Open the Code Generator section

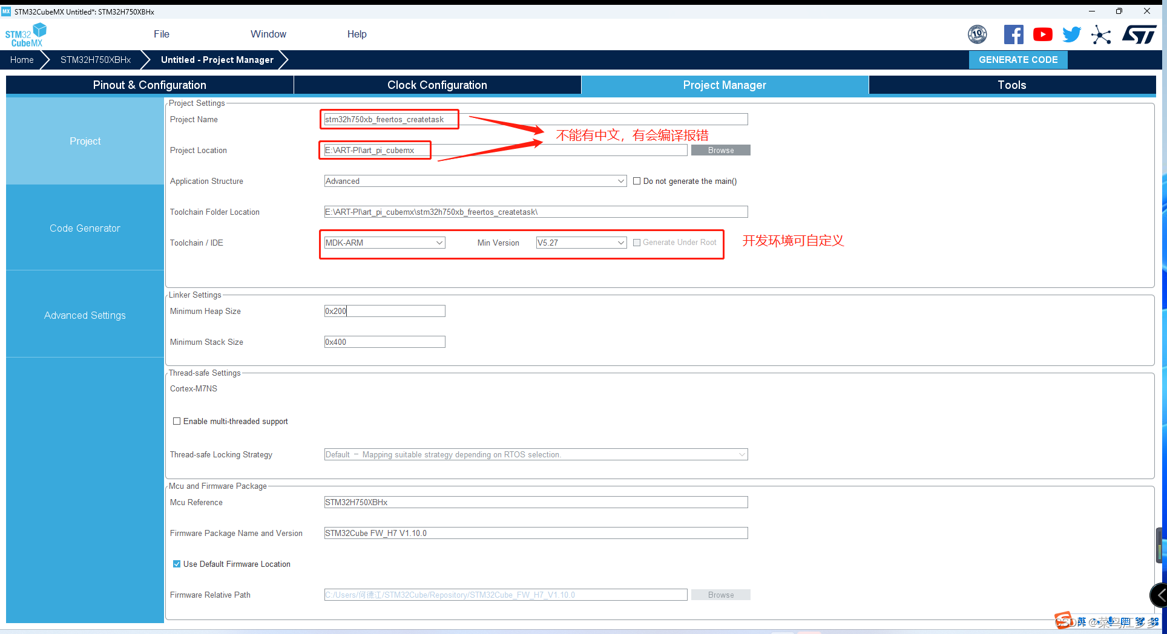(85, 228)
